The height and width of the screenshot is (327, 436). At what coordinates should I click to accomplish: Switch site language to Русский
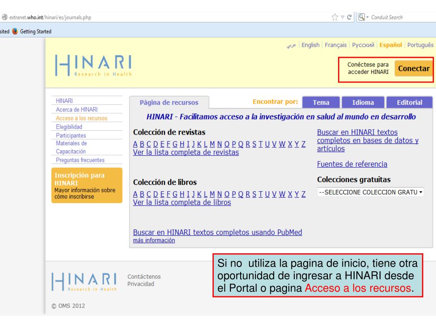(x=363, y=45)
